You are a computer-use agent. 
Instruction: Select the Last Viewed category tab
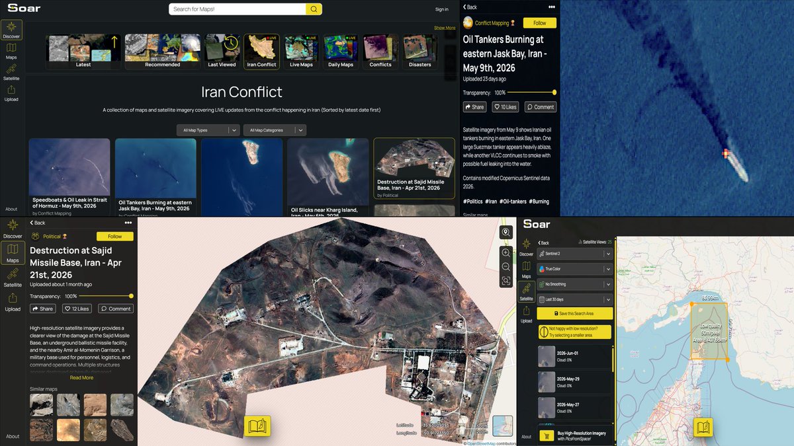[222, 52]
